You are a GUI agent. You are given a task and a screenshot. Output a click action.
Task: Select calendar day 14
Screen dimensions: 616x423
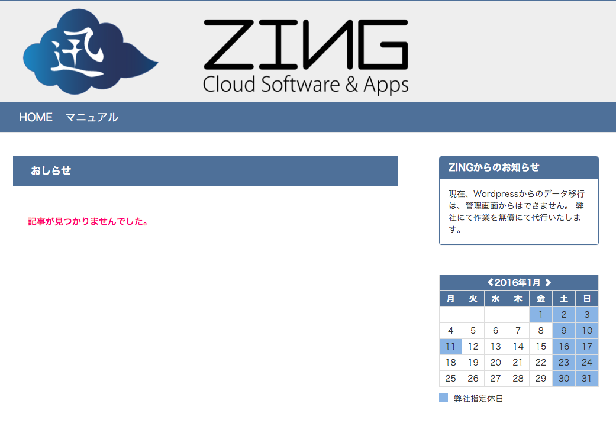coord(518,347)
